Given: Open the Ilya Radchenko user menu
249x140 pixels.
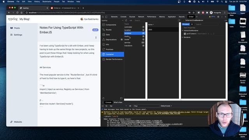Looking at the screenshot, I should [x=89, y=19].
